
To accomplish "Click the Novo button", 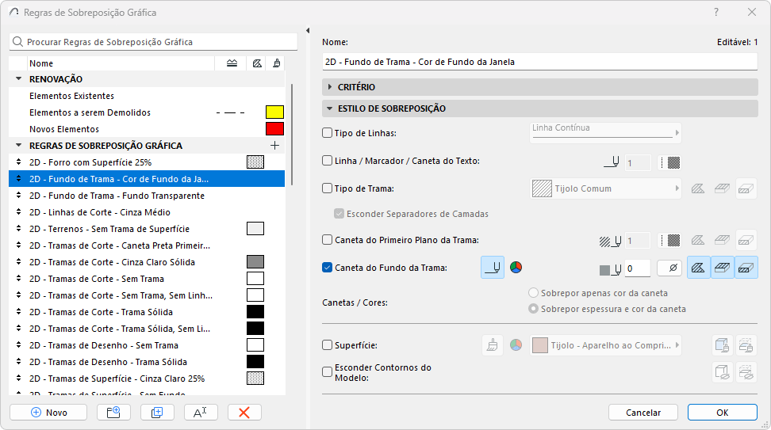I will (49, 413).
